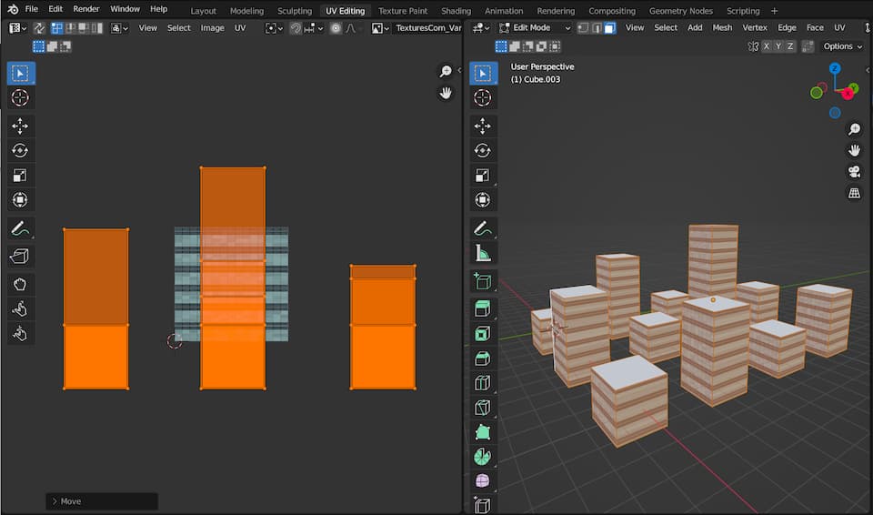Expand the Options dropdown in viewport

point(842,46)
